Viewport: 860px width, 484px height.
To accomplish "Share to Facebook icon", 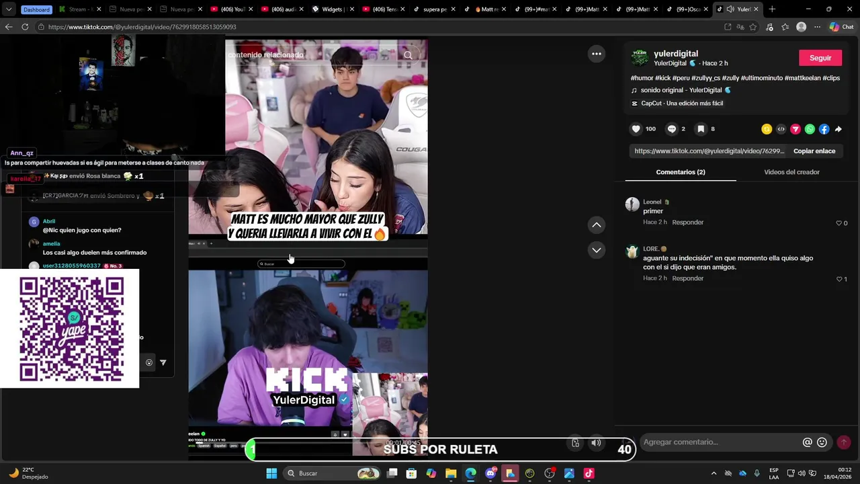I will click(x=824, y=129).
